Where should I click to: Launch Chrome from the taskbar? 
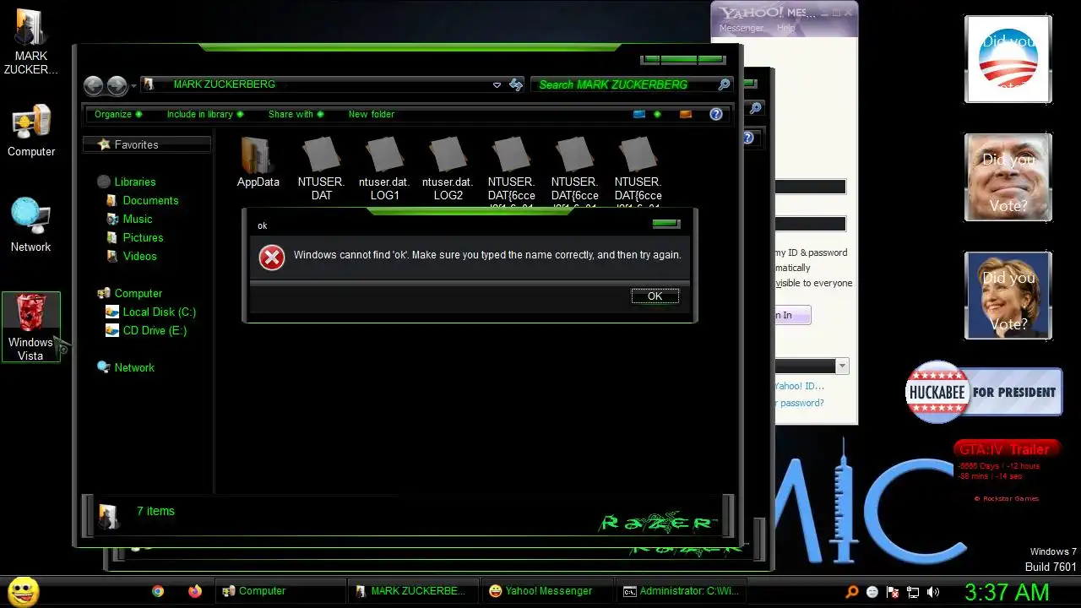tap(158, 591)
